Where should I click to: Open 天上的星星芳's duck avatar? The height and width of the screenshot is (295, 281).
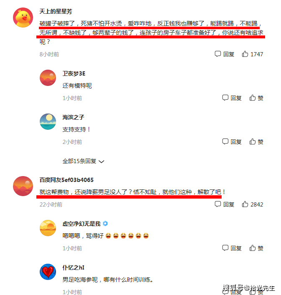[23, 18]
